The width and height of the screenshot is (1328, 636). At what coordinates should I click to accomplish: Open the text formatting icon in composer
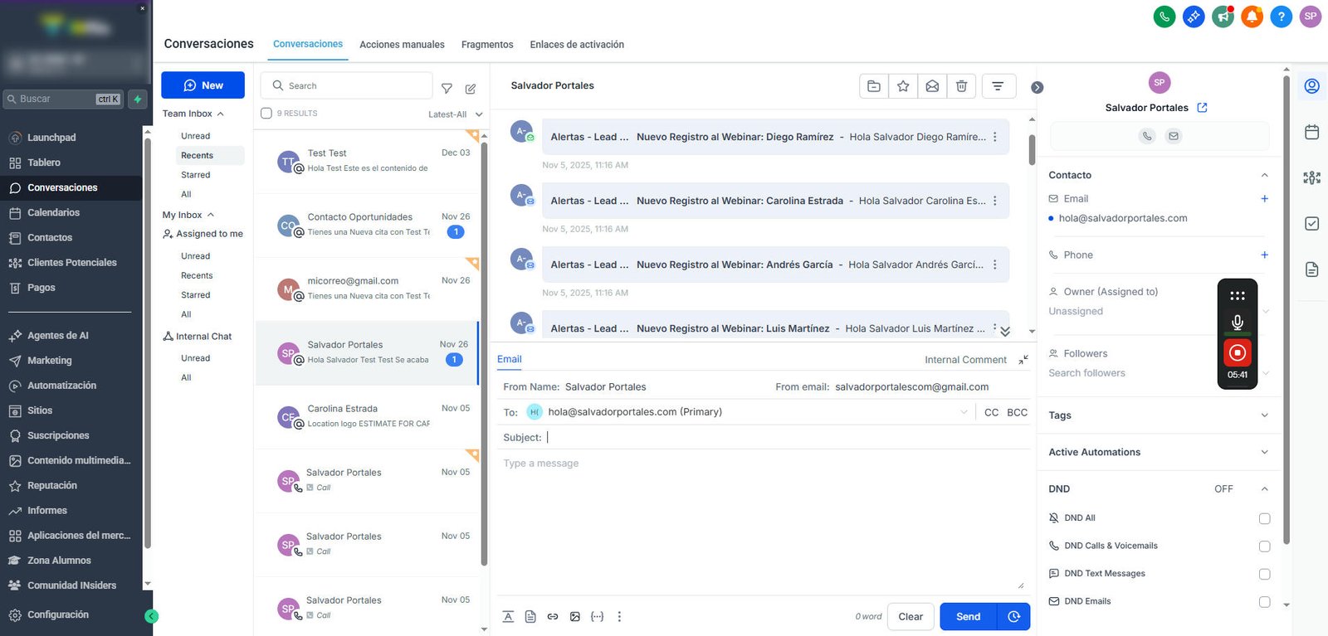coord(508,617)
